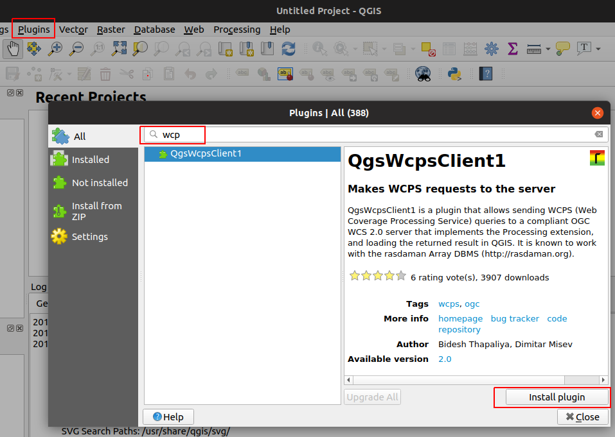Select the Pan Map hand tool
615x437 pixels.
point(13,49)
